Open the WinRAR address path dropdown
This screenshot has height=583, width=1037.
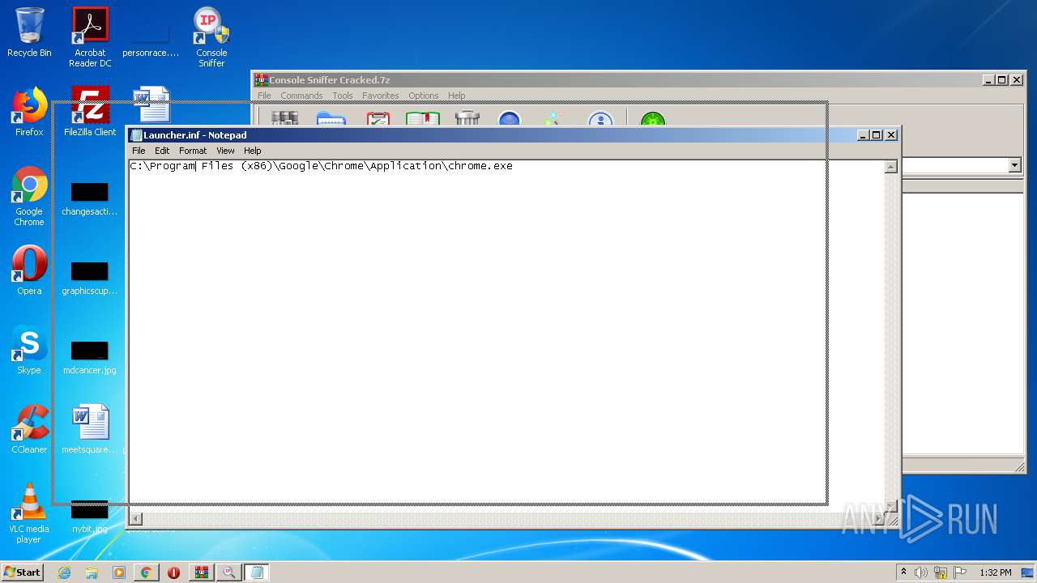pos(1014,165)
